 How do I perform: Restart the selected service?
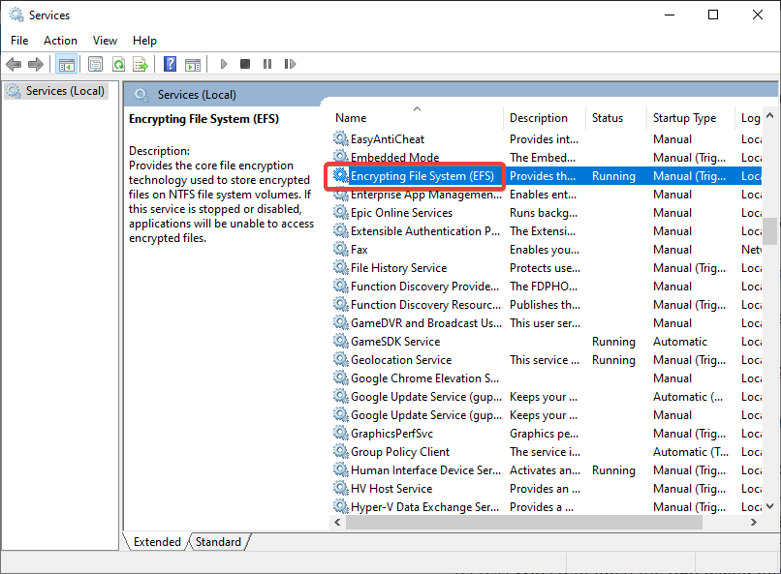coord(290,64)
